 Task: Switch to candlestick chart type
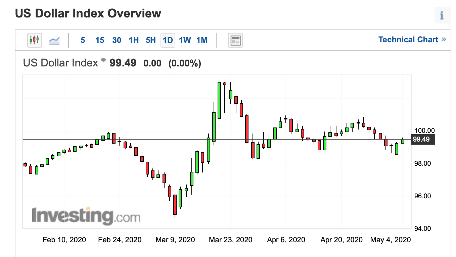(x=34, y=40)
